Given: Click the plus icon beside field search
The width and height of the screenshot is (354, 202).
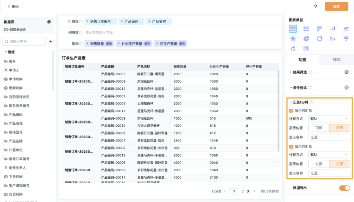Looking at the screenshot, I should coord(51,42).
